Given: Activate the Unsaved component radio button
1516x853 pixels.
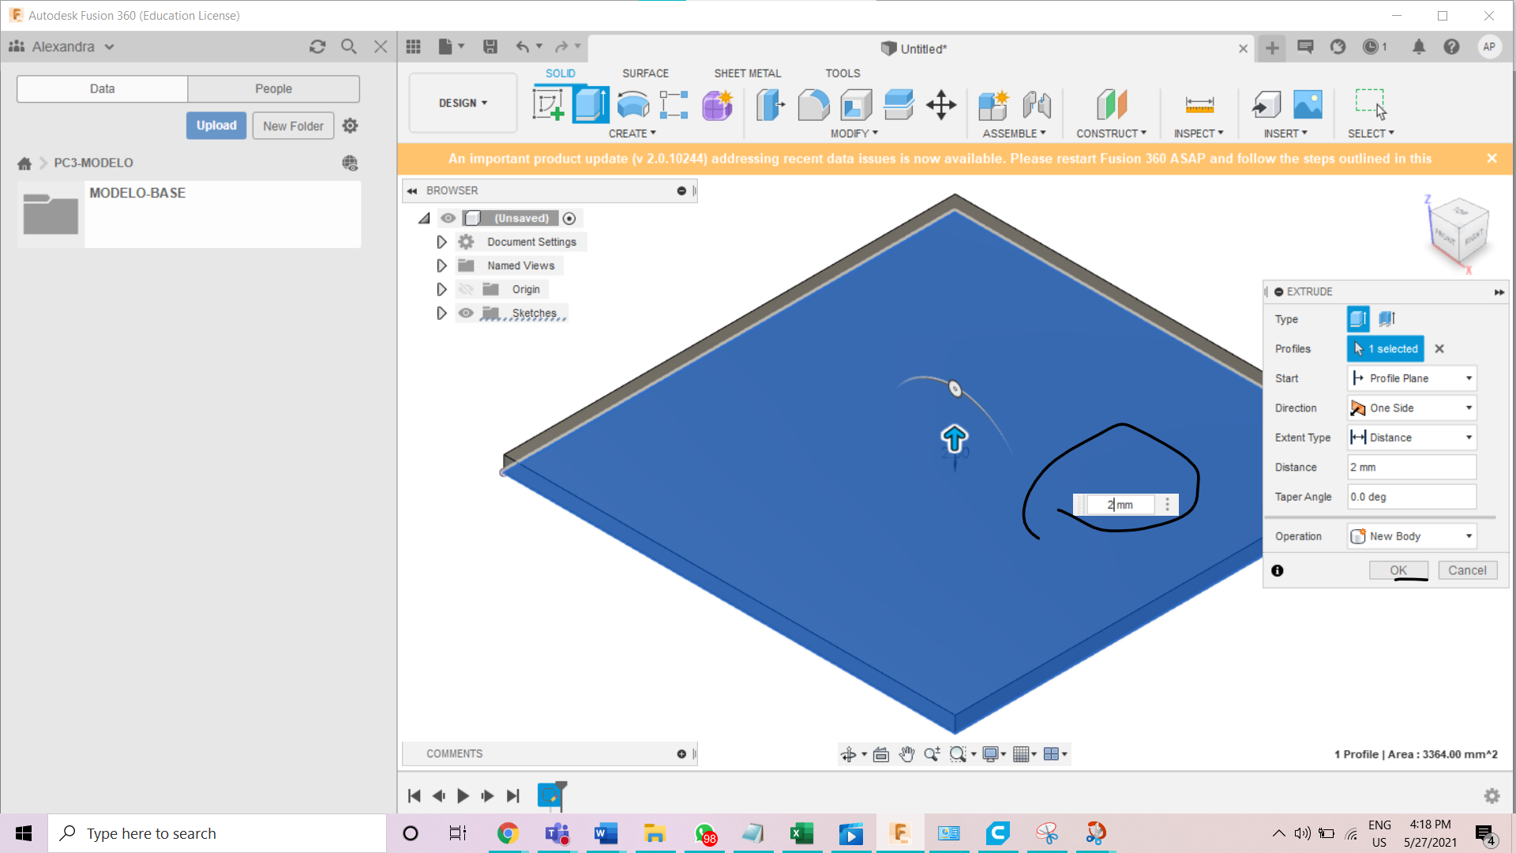Looking at the screenshot, I should coord(569,218).
